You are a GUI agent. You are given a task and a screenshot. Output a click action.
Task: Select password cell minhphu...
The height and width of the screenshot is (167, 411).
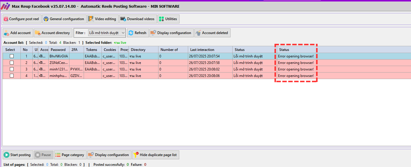click(x=59, y=76)
